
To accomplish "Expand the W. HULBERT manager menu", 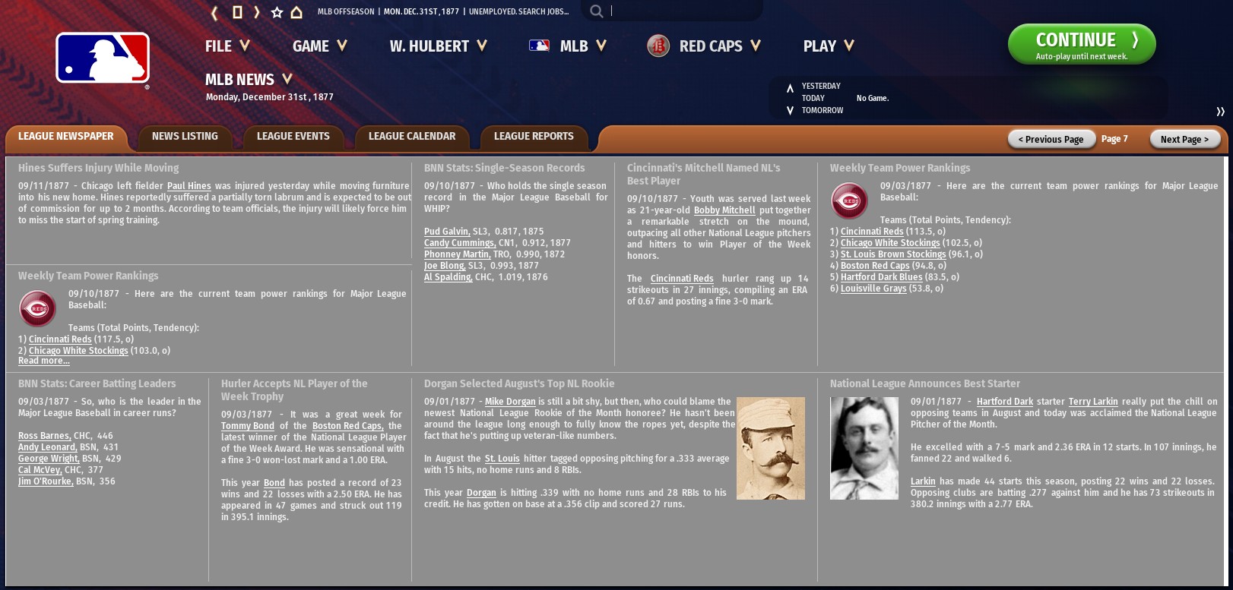I will [438, 46].
